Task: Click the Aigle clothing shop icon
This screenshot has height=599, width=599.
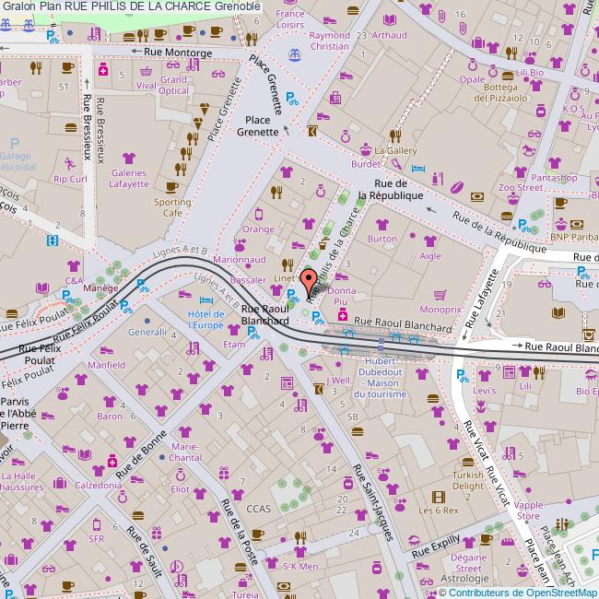Action: pos(429,240)
